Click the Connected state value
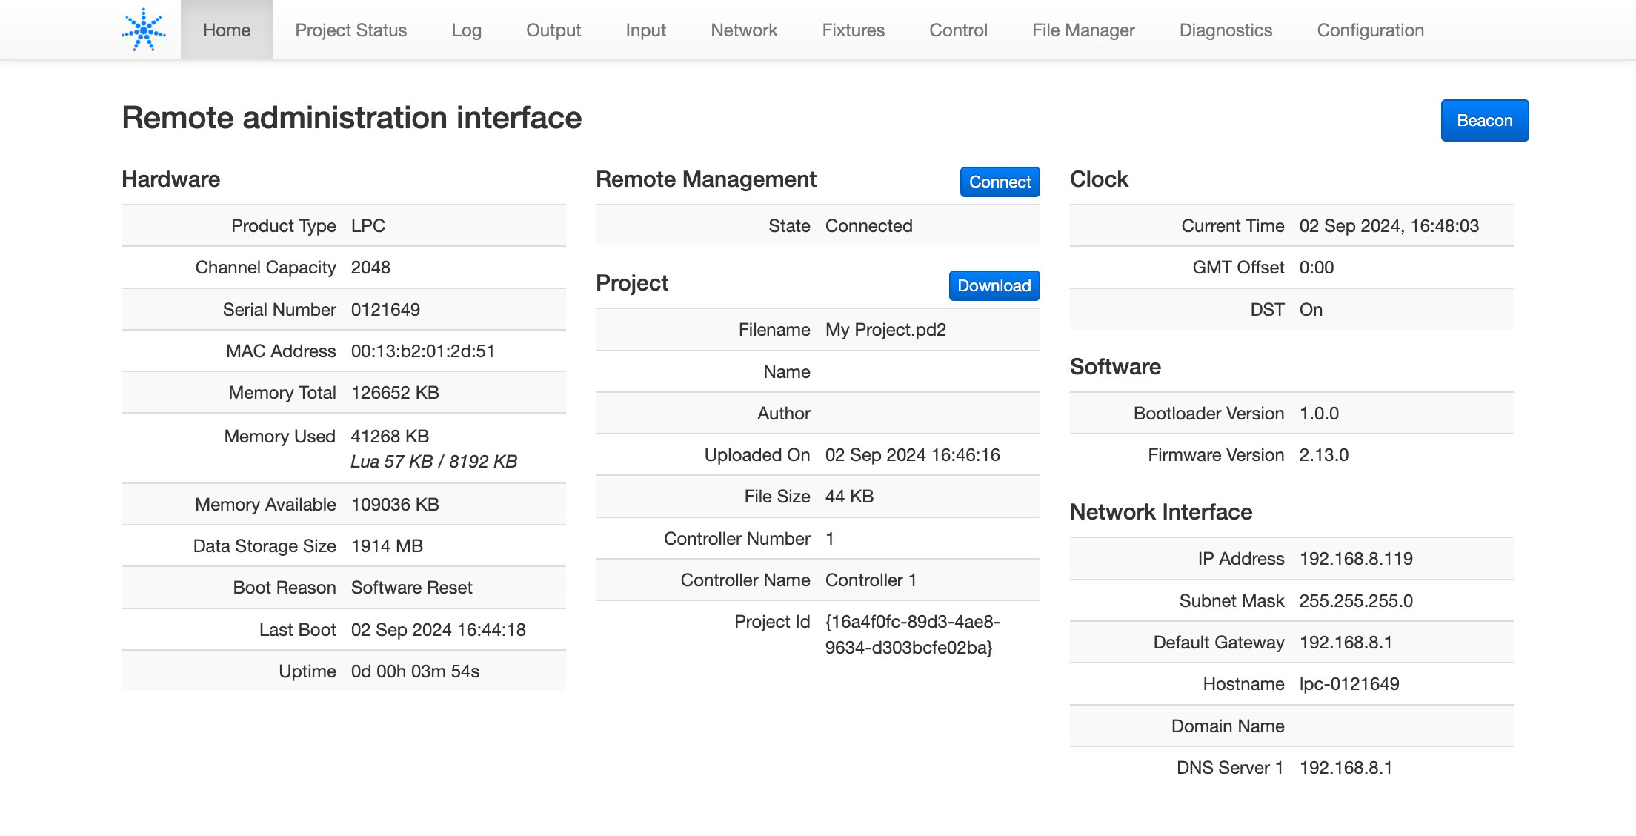 [868, 226]
